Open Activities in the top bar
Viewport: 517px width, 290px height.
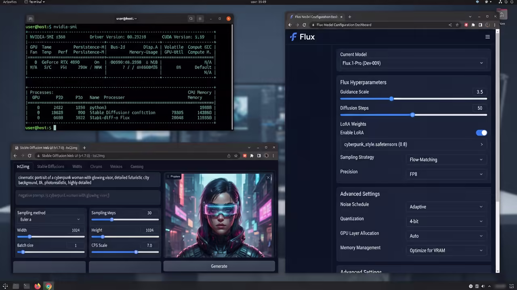point(9,2)
